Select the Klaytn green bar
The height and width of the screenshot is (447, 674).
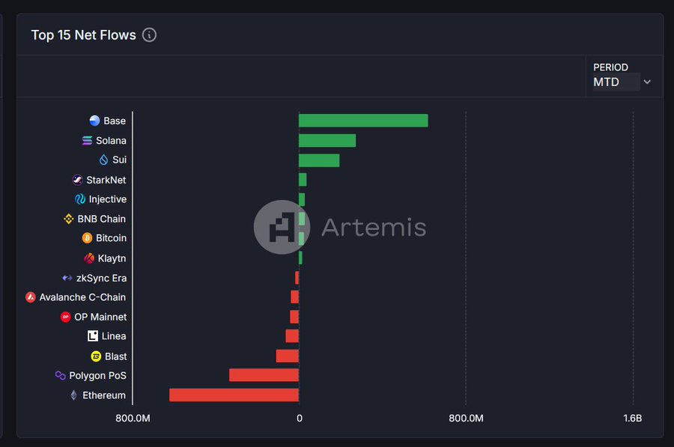coord(300,258)
